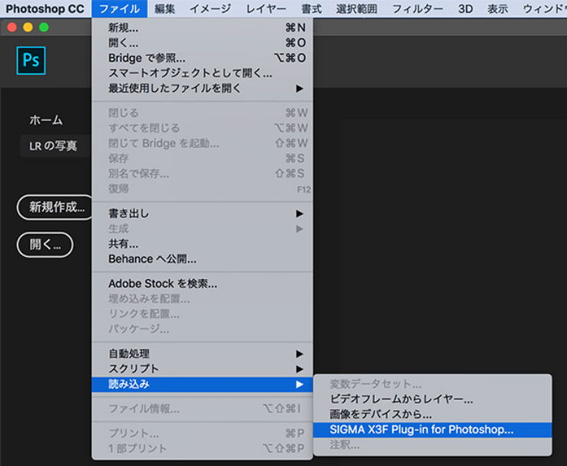Select Behance へ公開... menu item
This screenshot has width=567, height=466.
point(202,259)
